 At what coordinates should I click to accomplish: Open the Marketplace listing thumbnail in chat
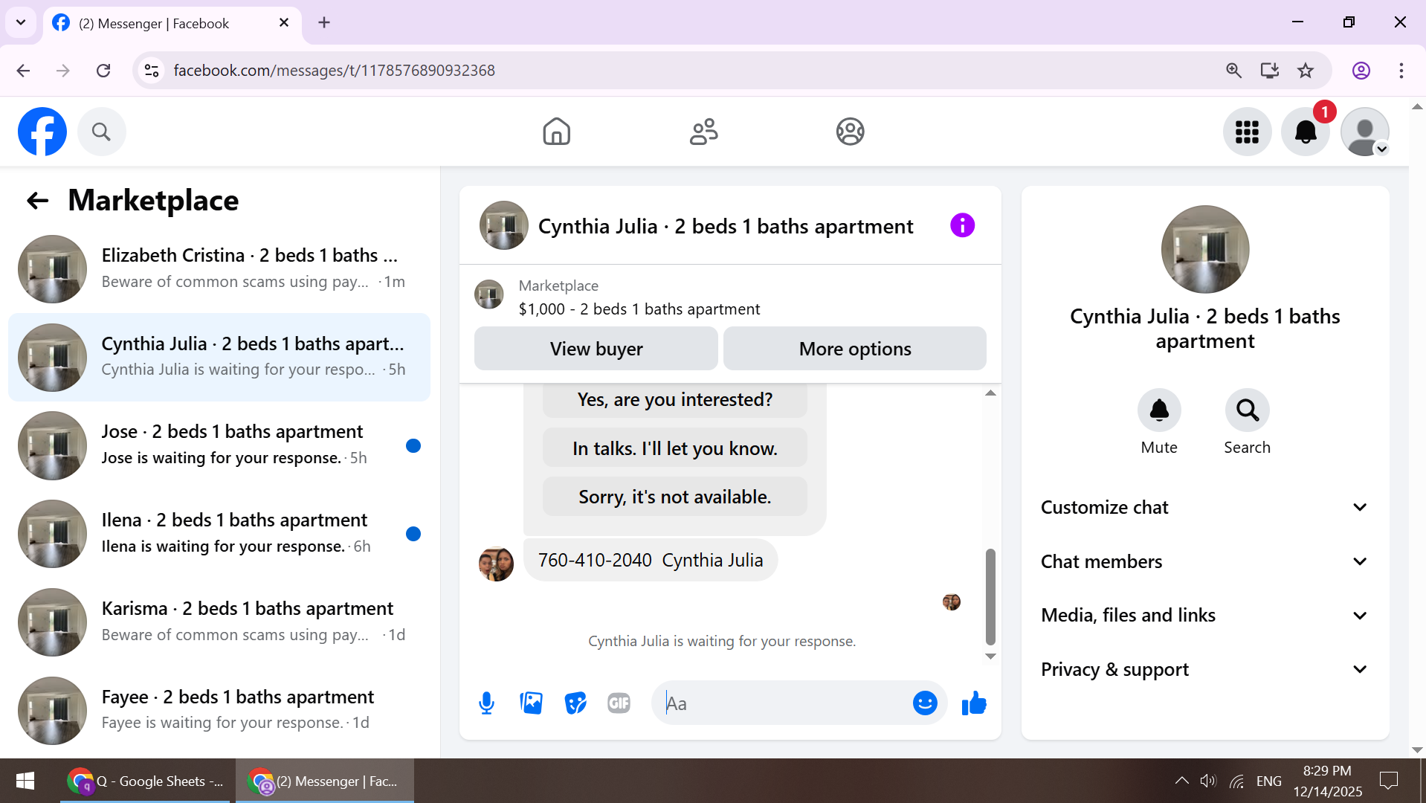tap(489, 294)
